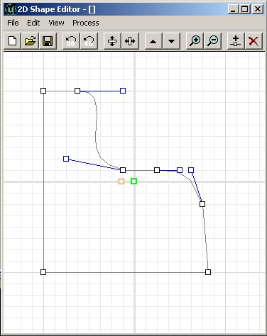The image size is (267, 336).
Task: Flip the shape horizontally
Action: (130, 41)
